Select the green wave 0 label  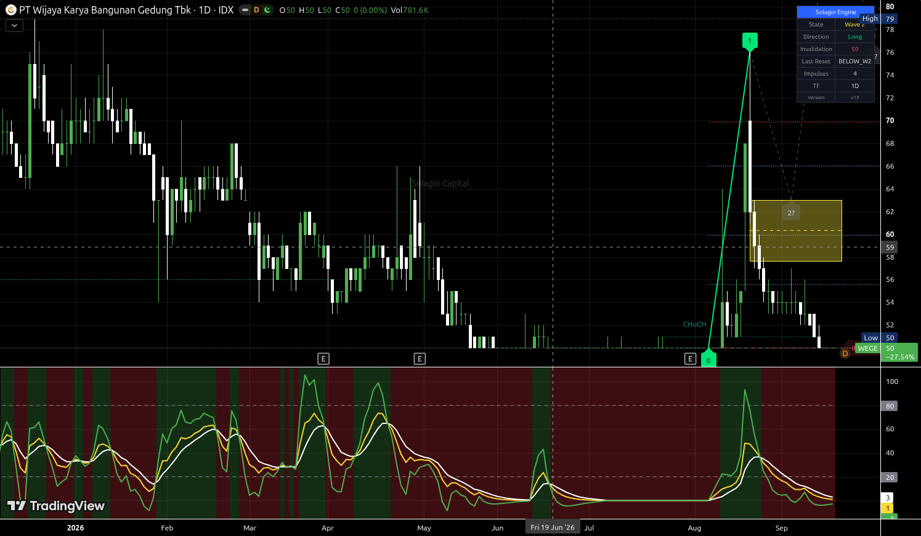click(708, 360)
